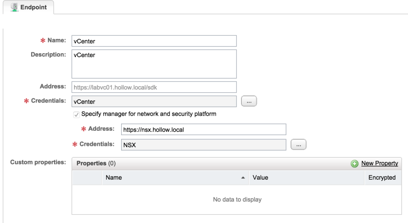Open the vCenter credentials browse button

(249, 101)
